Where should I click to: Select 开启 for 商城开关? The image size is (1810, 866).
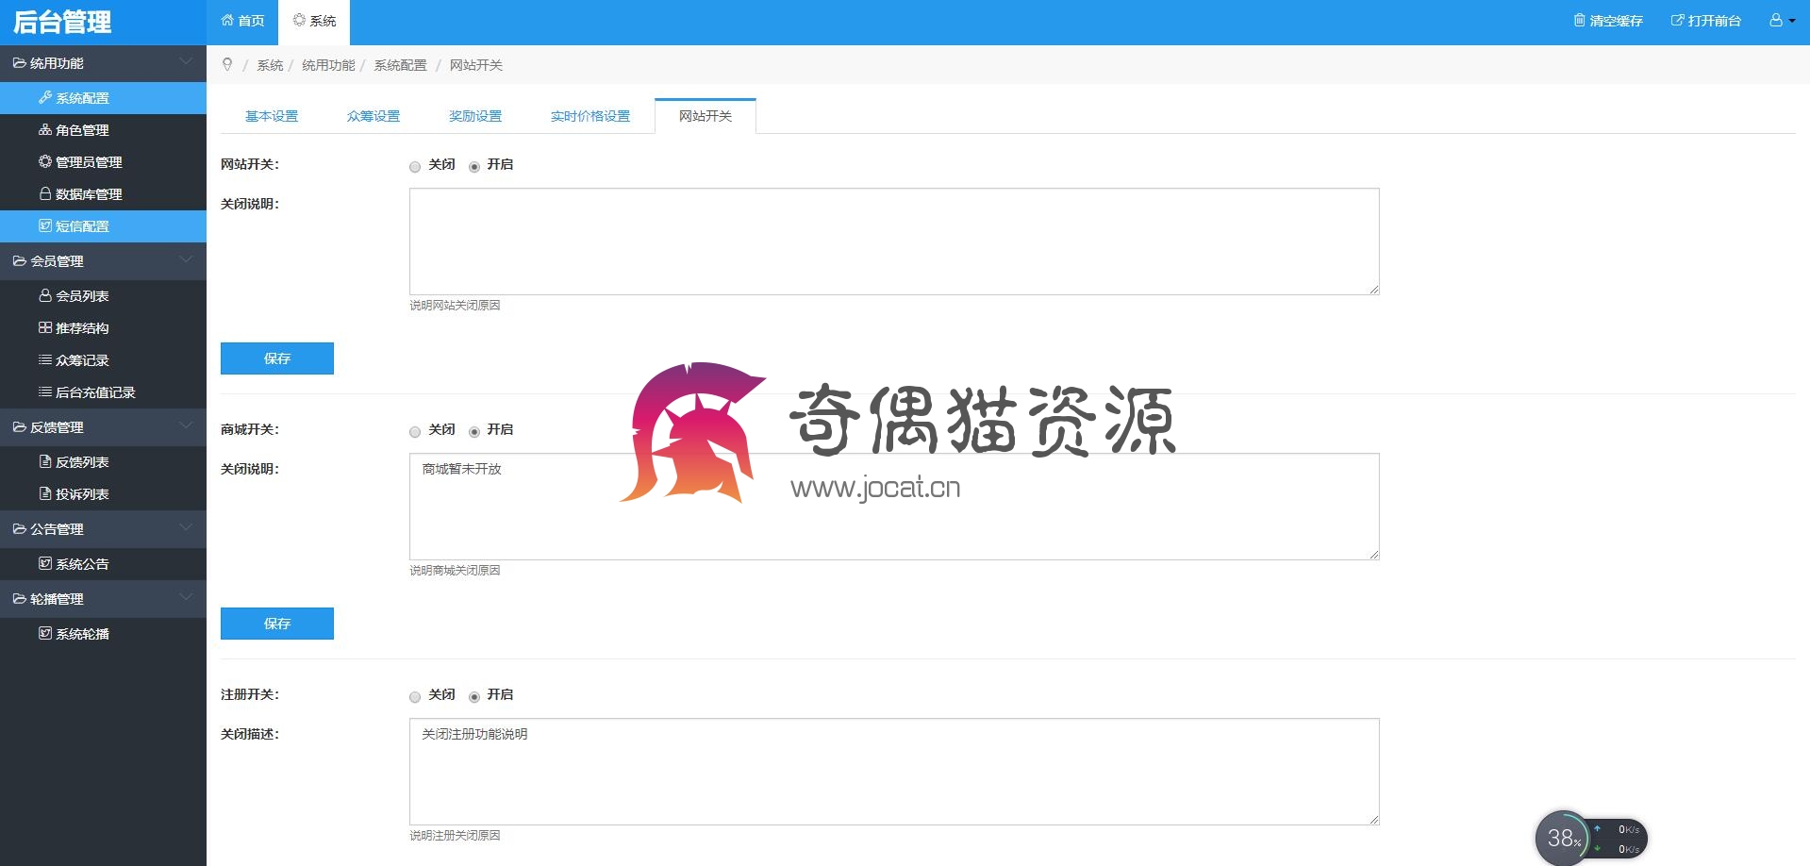point(474,432)
